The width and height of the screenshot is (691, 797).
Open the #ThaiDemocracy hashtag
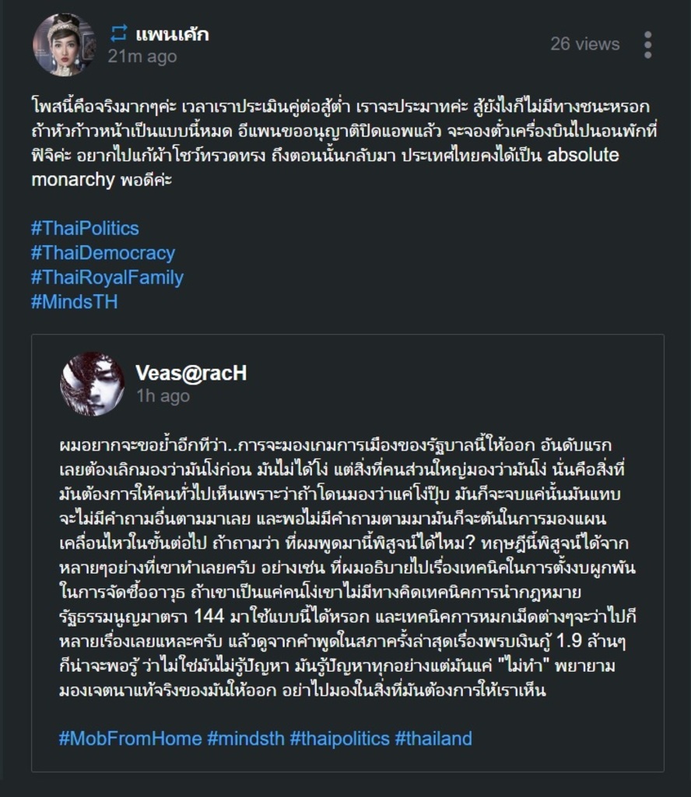tap(103, 253)
